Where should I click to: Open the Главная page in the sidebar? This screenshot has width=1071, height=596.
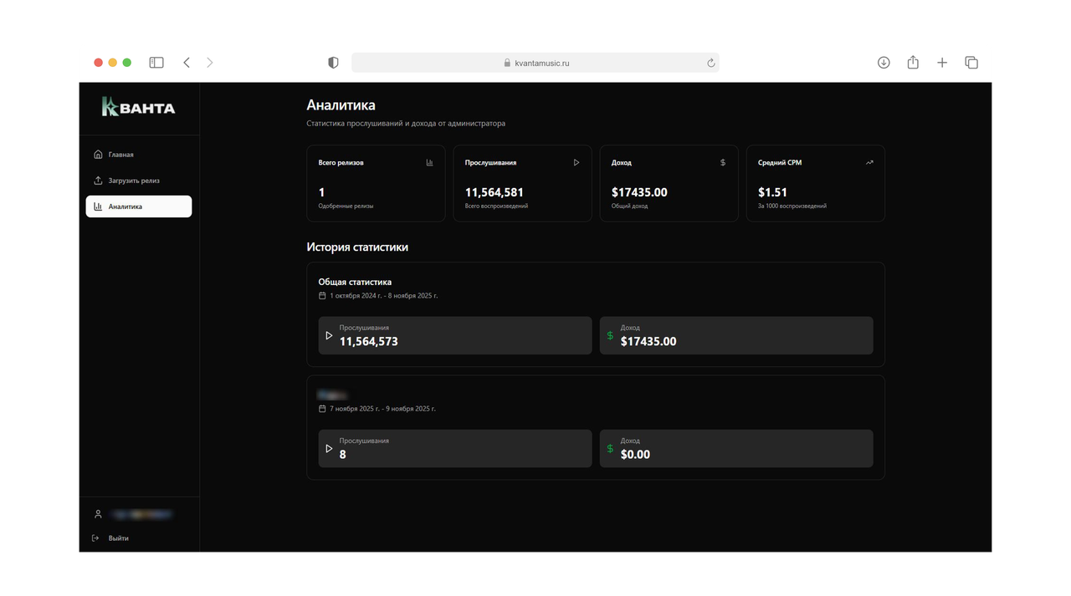click(139, 155)
